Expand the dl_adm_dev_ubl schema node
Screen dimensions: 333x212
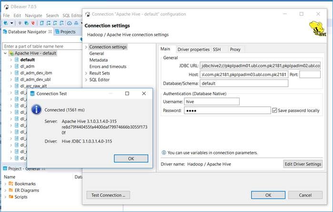pyautogui.click(x=11, y=80)
